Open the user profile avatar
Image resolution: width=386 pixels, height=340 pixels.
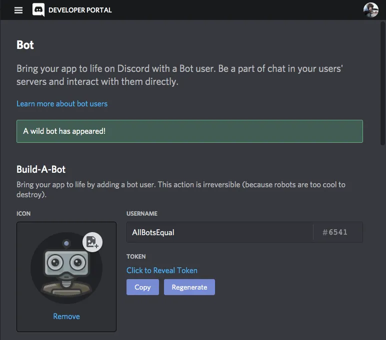(370, 10)
